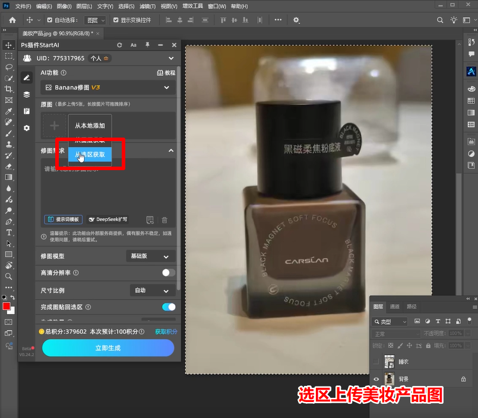The width and height of the screenshot is (478, 418).
Task: Select the Gradient tool
Action: tap(8, 177)
